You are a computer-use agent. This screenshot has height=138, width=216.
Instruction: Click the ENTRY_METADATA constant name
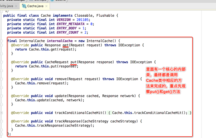[x=71, y=24]
